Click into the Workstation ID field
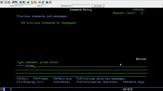This screenshot has width=163, height=91. point(81,6)
